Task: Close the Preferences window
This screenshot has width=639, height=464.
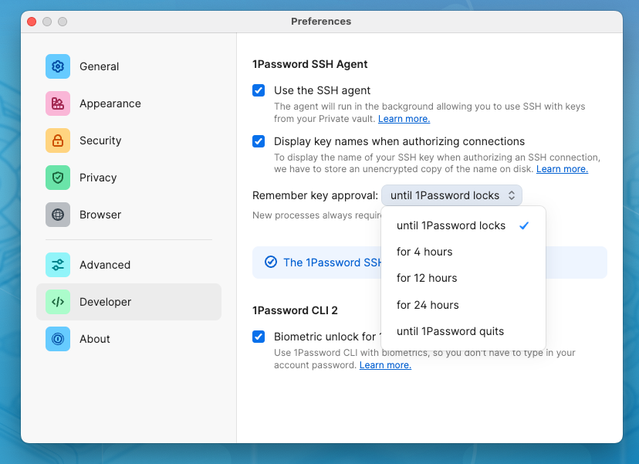Action: click(32, 22)
